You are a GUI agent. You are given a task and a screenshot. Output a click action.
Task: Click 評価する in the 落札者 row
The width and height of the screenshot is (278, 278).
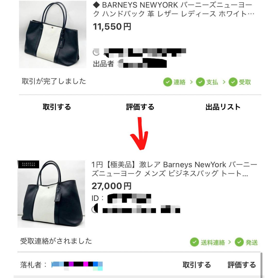coord(242,265)
